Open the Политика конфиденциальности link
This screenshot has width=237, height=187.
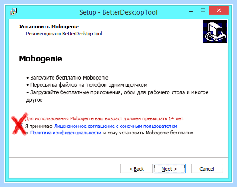point(66,133)
